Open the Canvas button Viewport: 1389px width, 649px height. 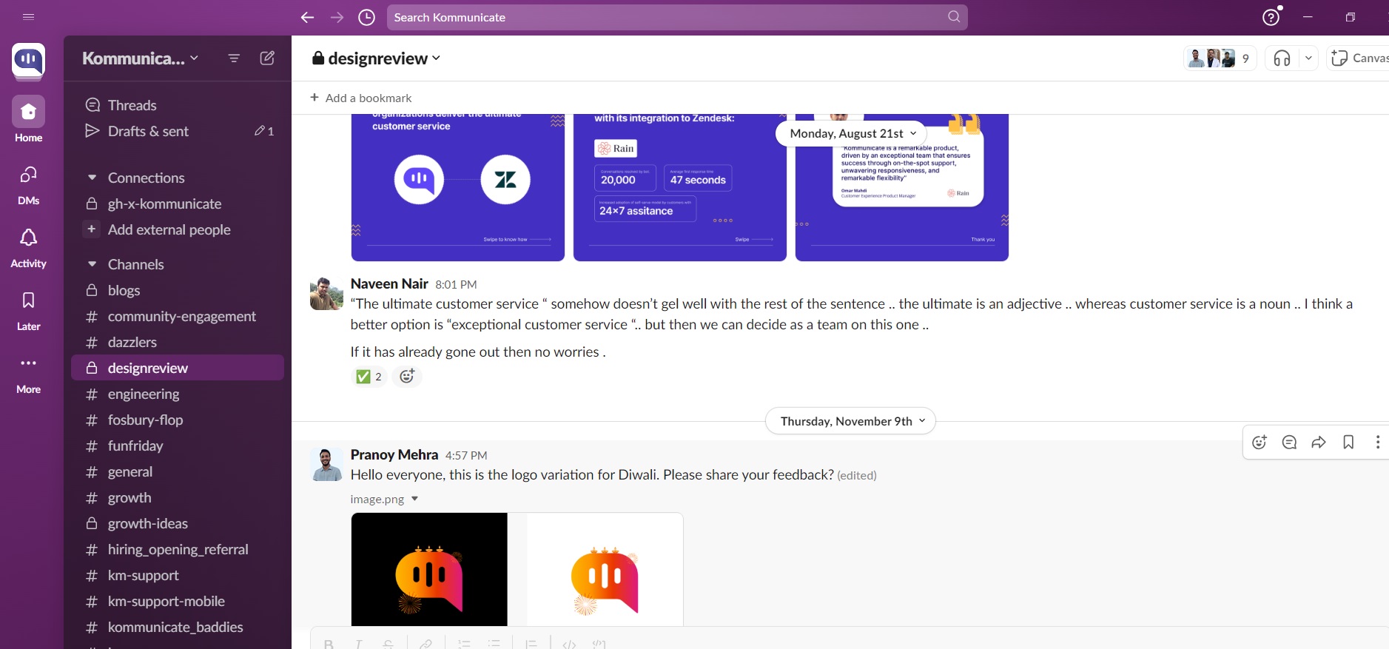(1359, 58)
